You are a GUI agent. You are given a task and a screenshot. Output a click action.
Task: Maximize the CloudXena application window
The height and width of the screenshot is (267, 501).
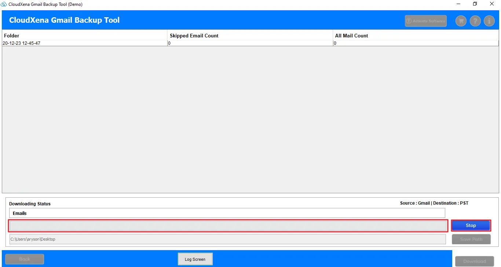[475, 4]
